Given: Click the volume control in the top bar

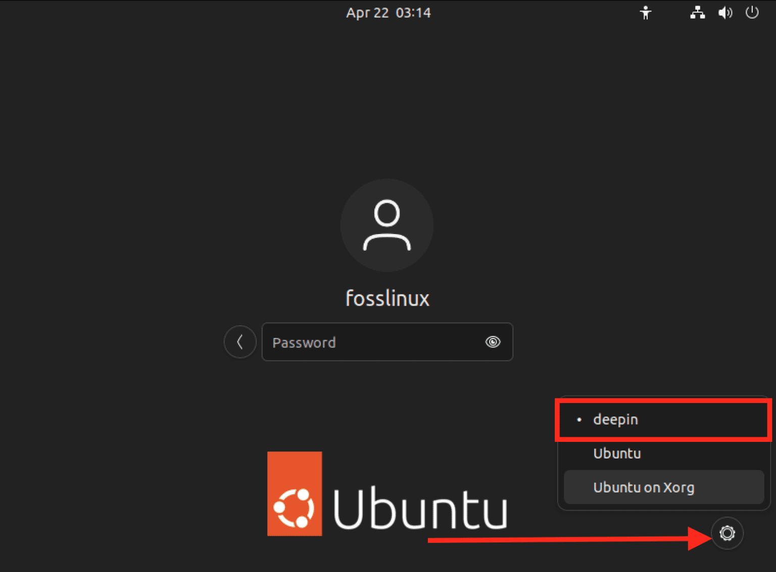Looking at the screenshot, I should [x=725, y=13].
